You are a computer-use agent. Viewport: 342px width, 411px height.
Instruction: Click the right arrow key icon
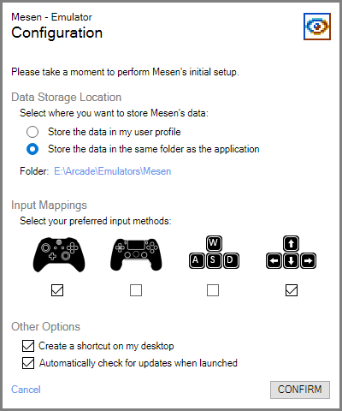coord(308,260)
